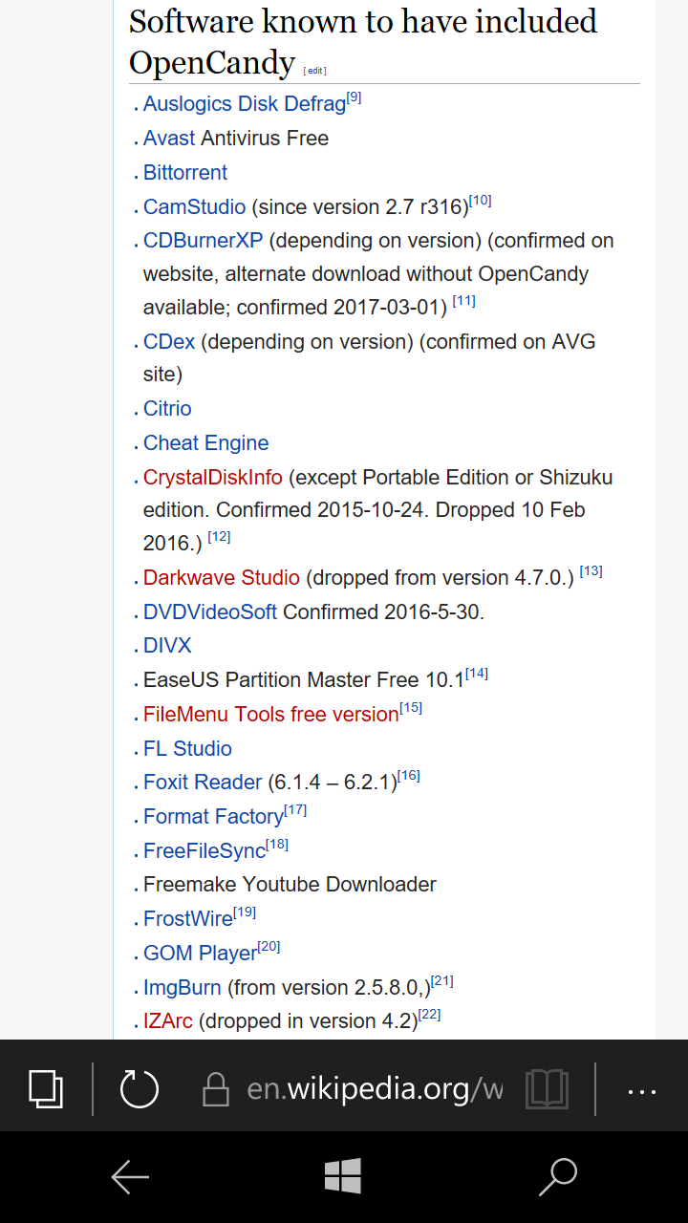
Task: Click the section edit link
Action: 314,71
